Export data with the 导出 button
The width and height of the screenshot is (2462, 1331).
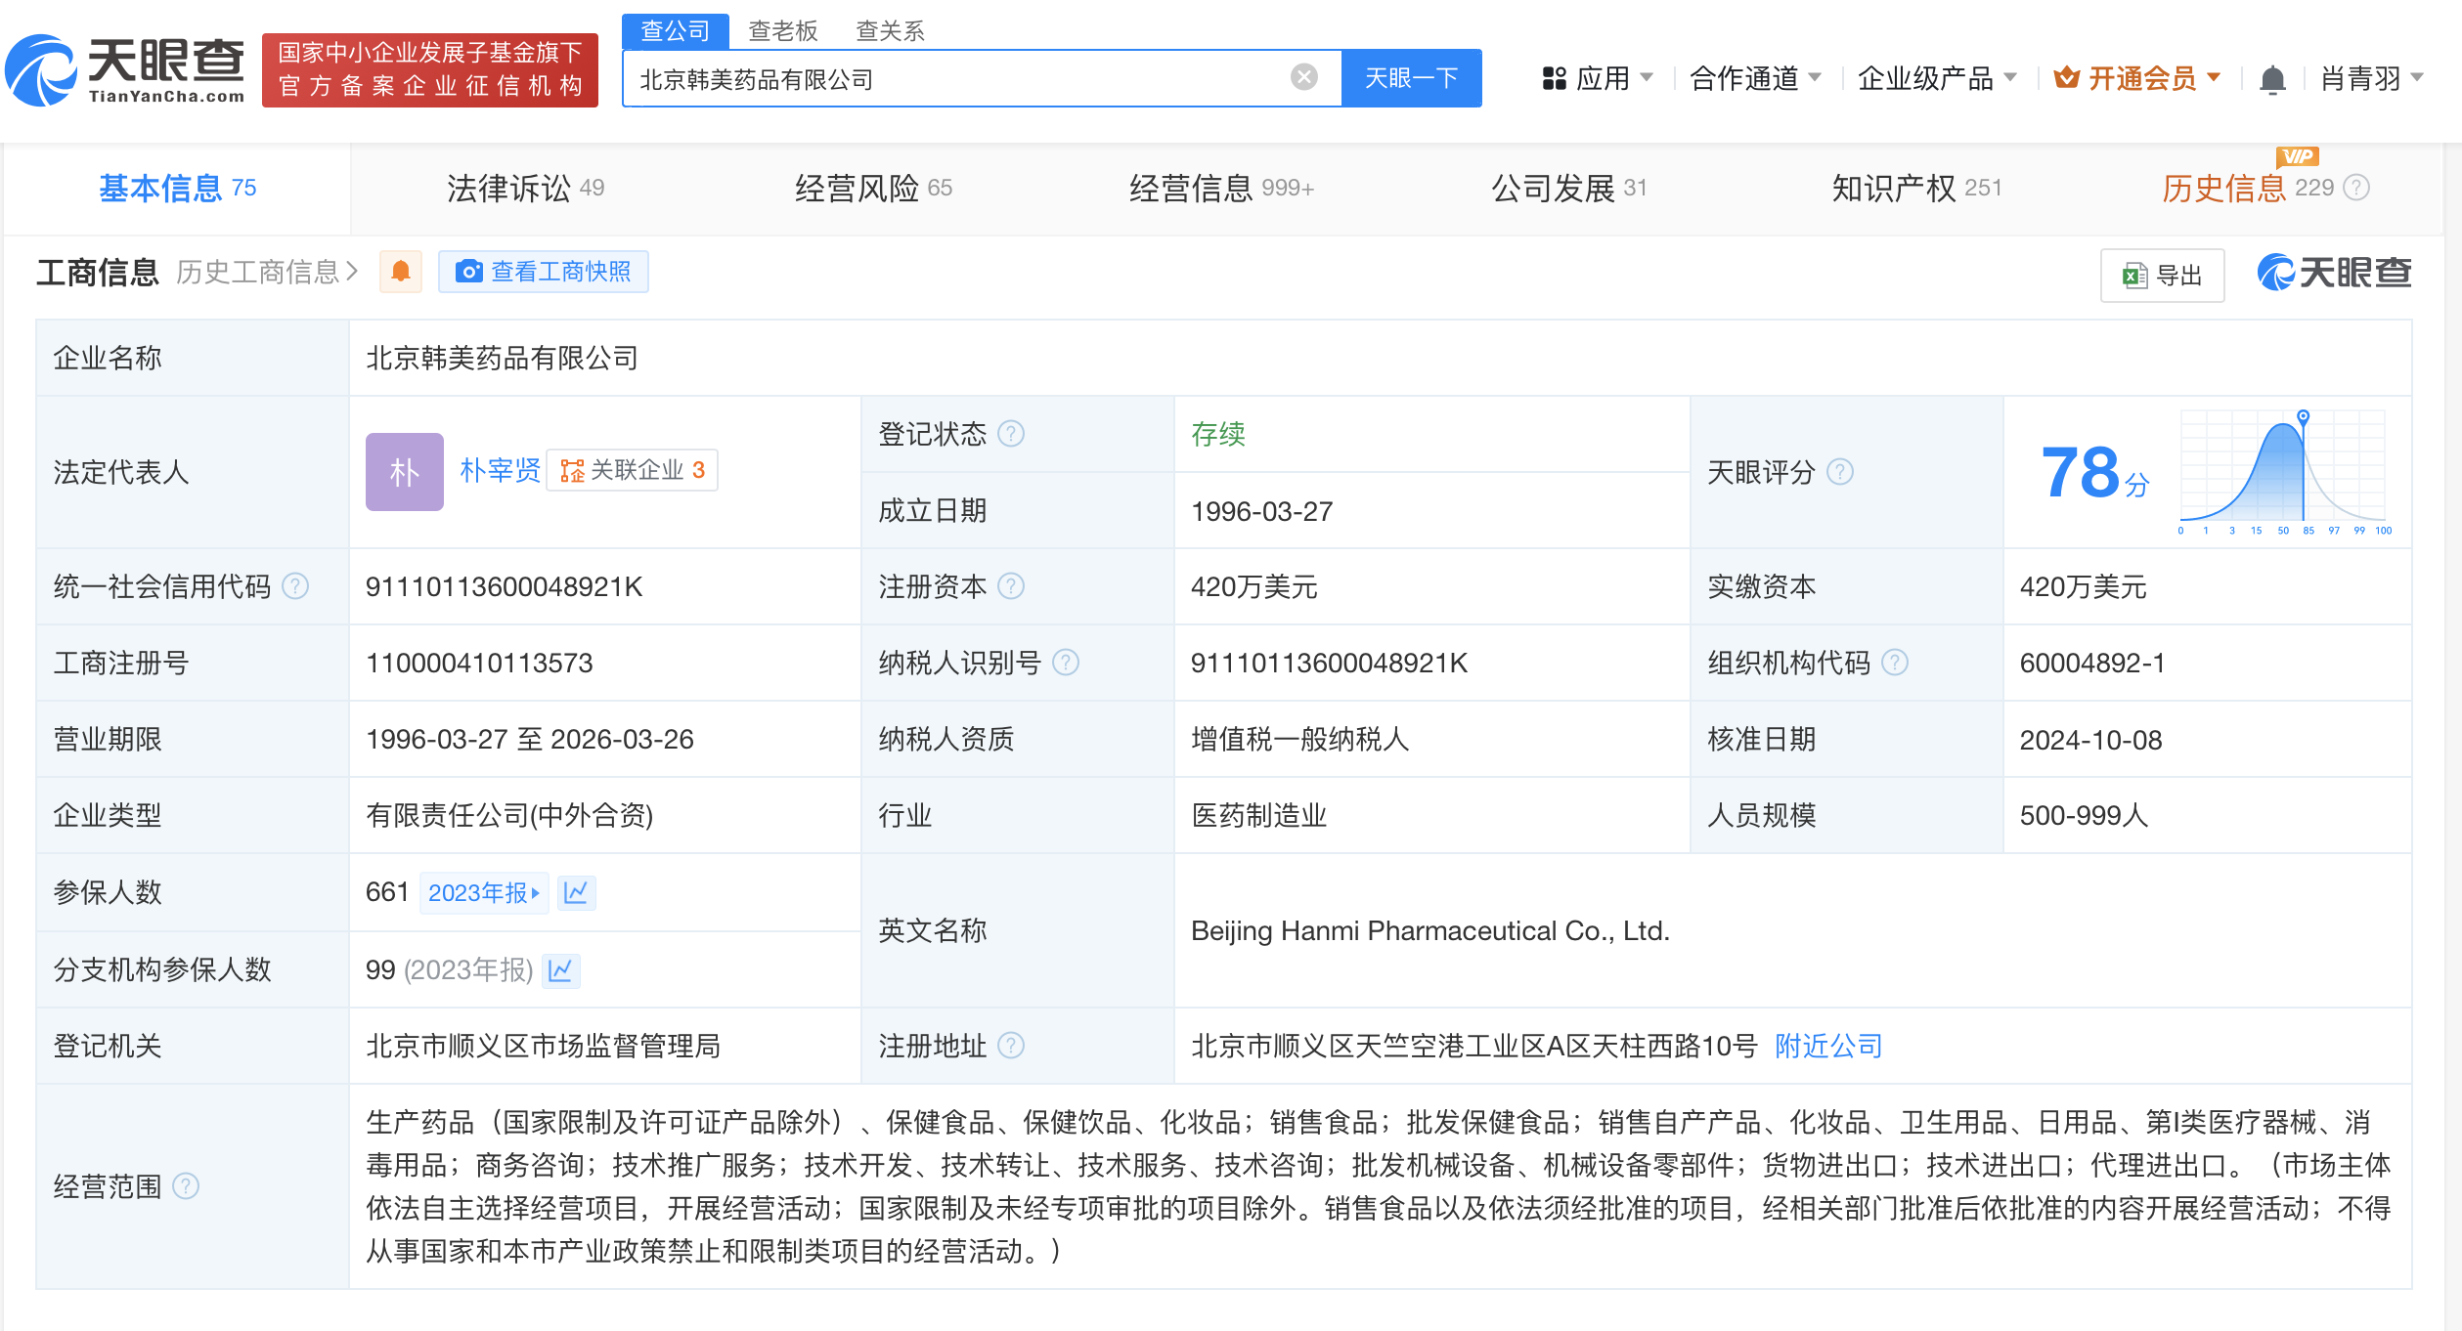2162,275
